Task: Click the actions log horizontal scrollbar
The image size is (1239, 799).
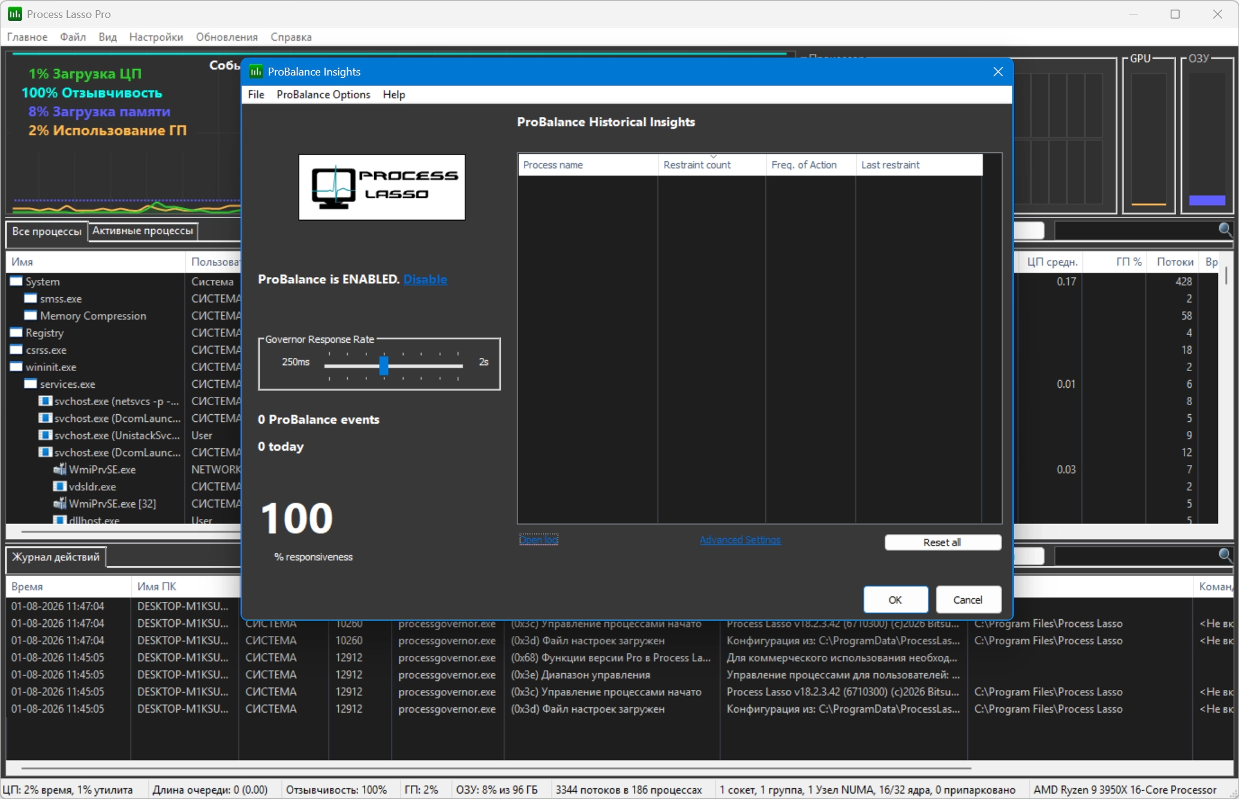Action: 497,768
